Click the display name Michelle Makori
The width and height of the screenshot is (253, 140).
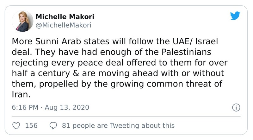65,17
